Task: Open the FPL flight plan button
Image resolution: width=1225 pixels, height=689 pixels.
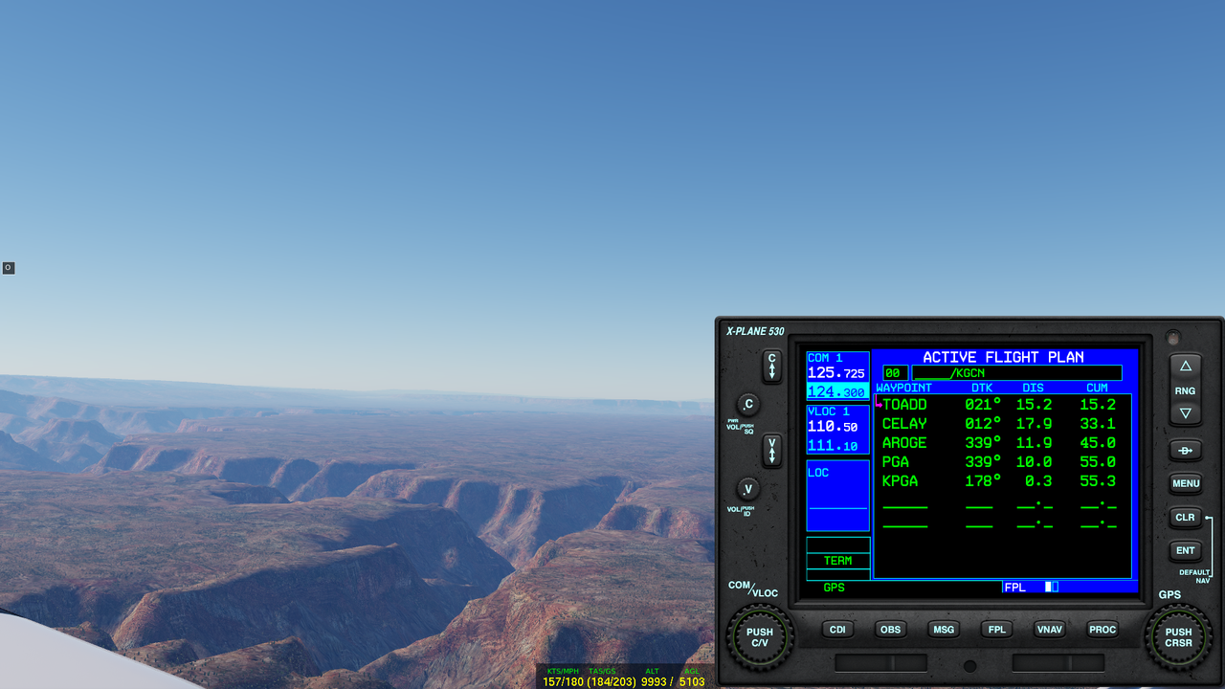Action: point(996,629)
